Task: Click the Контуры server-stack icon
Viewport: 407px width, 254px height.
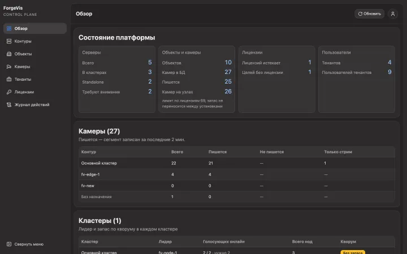Action: [x=9, y=41]
